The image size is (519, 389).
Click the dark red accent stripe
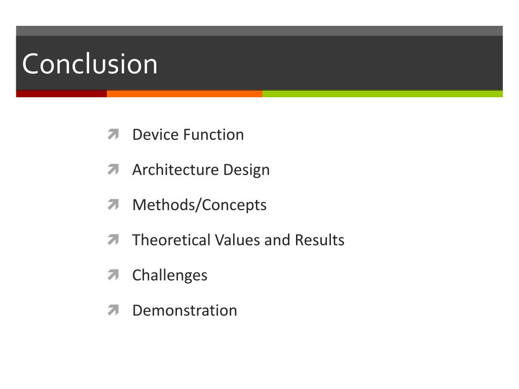coord(61,94)
